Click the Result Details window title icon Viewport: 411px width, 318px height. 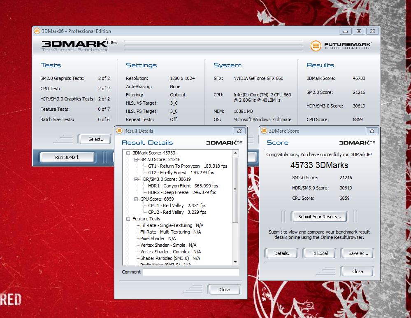[119, 131]
